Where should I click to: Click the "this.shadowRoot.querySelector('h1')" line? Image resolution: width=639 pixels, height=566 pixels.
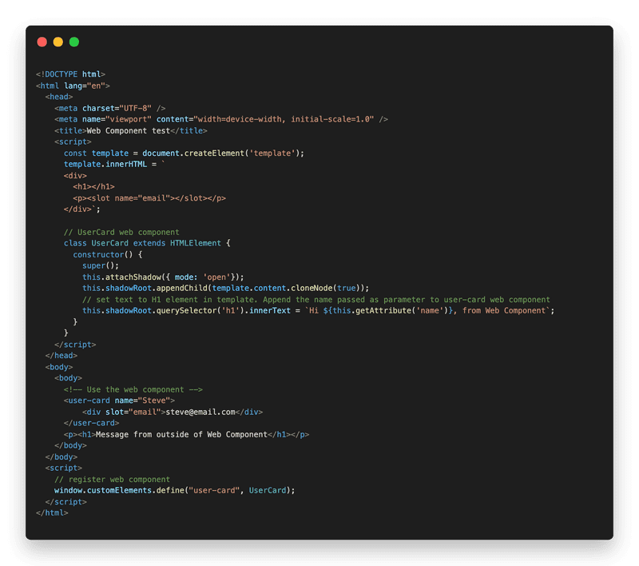[x=318, y=310]
